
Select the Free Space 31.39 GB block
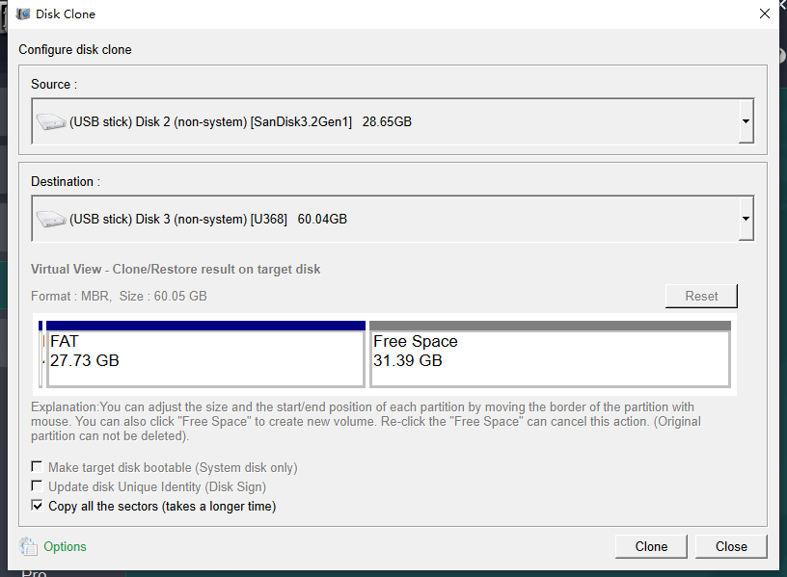[x=550, y=358]
